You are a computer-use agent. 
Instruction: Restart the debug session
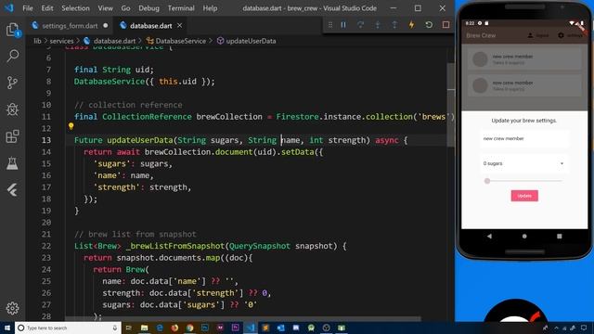pyautogui.click(x=429, y=25)
